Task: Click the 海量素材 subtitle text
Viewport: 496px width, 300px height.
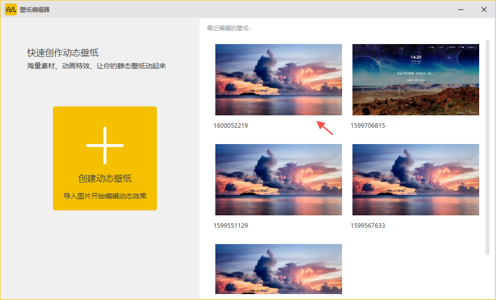Action: tap(96, 66)
